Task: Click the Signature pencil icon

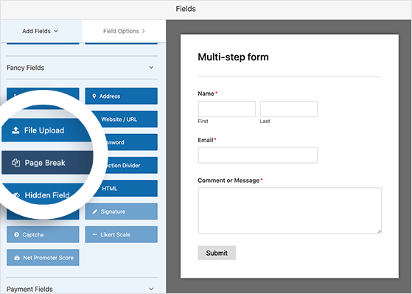Action: tap(95, 211)
